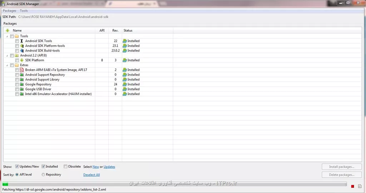Check the Google USB Driver checkbox
Image resolution: width=366 pixels, height=193 pixels.
click(17, 89)
